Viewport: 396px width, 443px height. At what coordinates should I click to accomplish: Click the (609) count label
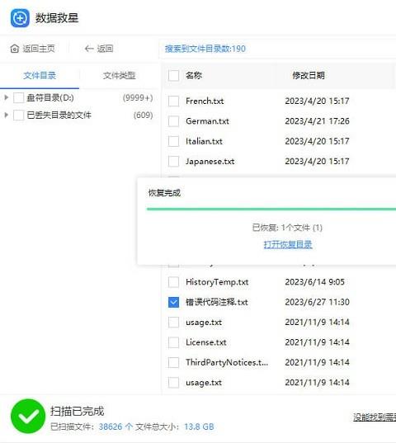[x=144, y=115]
